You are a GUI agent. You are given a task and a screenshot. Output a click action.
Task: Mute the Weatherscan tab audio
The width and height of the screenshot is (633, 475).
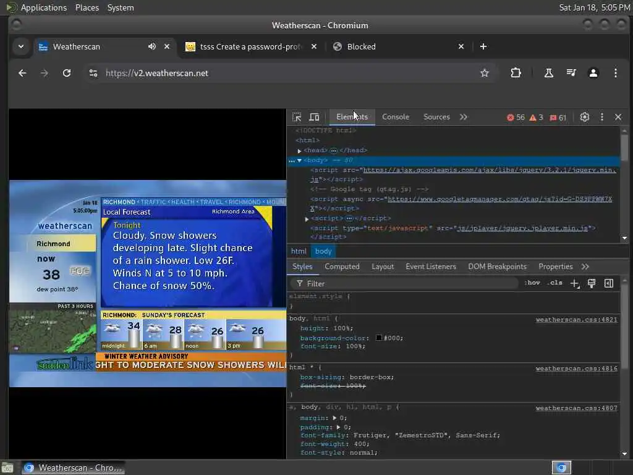coord(152,46)
